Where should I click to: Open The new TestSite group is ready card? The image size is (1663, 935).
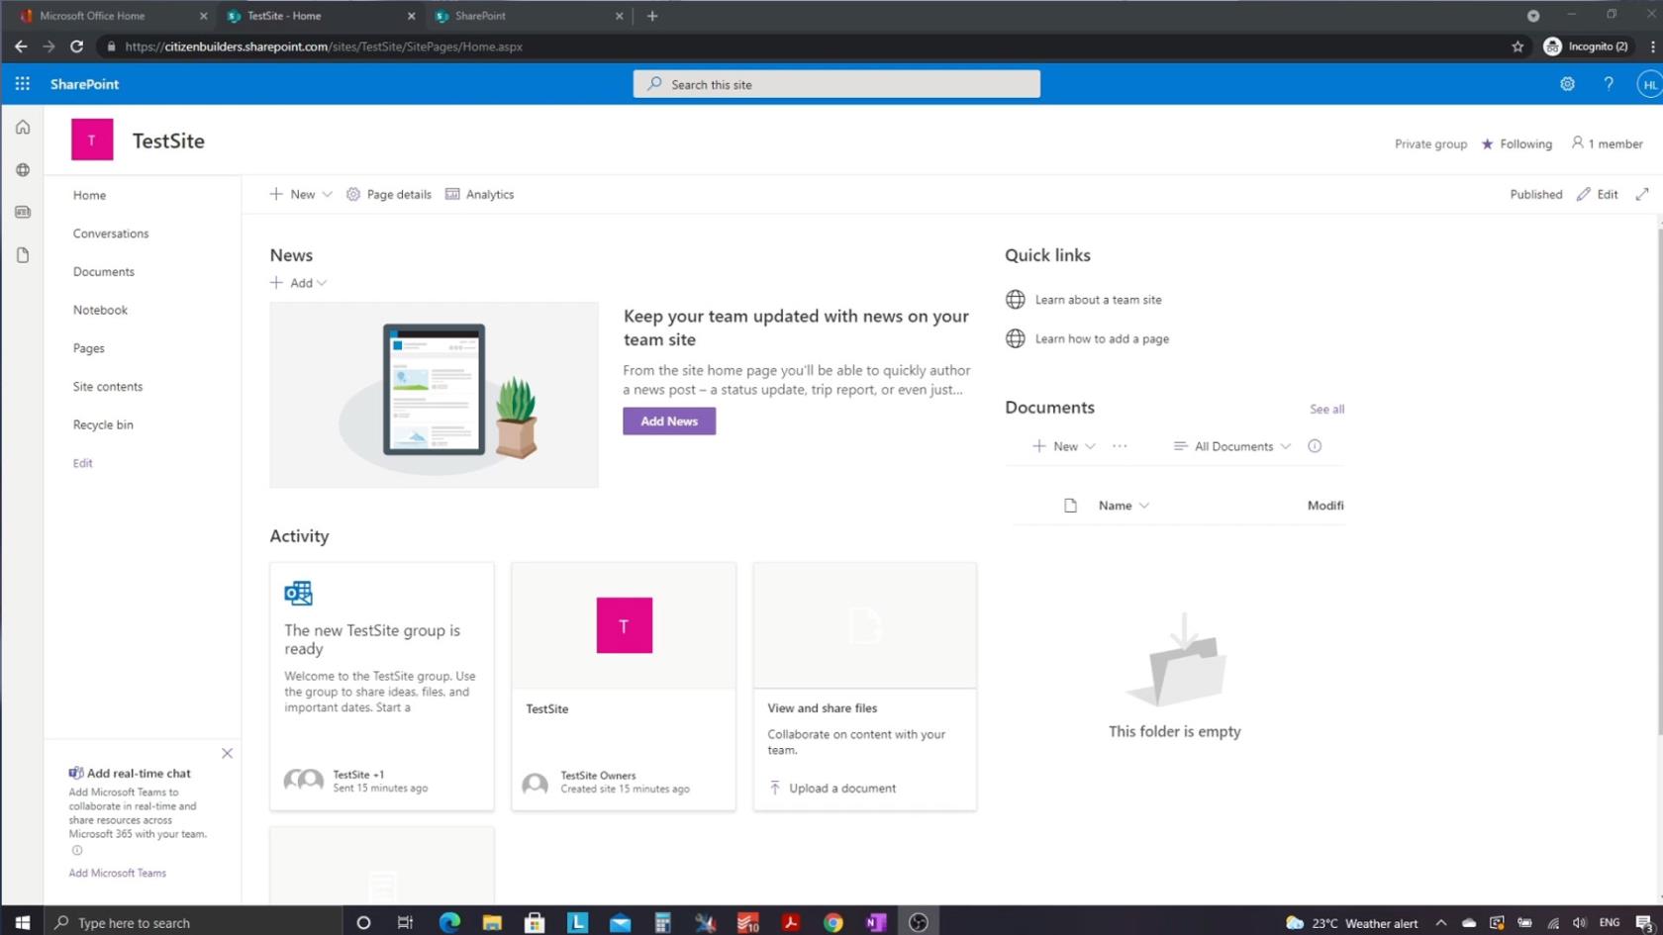click(381, 687)
